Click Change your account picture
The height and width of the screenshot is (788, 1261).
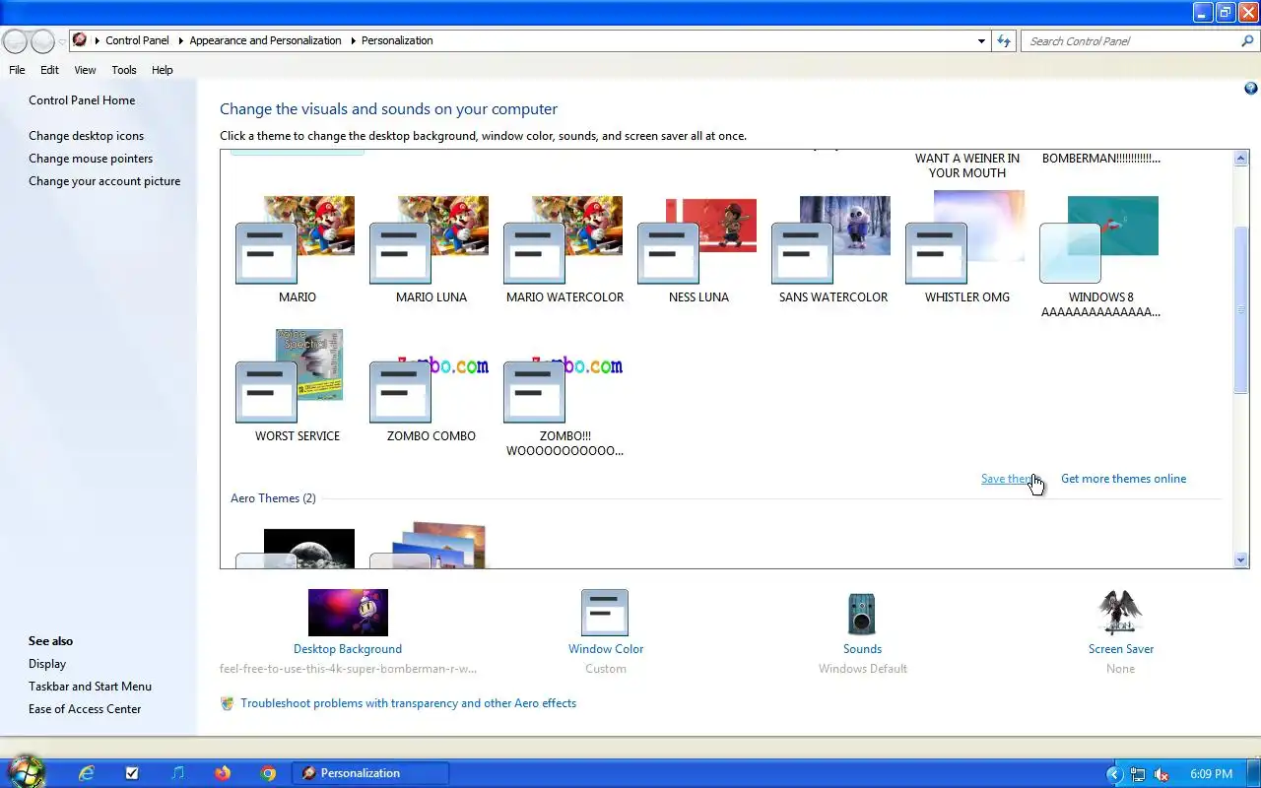104,181
